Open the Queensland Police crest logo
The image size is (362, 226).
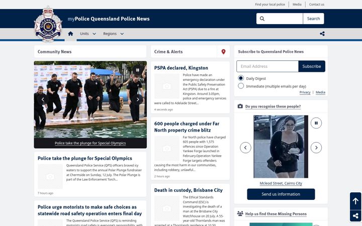tap(48, 24)
